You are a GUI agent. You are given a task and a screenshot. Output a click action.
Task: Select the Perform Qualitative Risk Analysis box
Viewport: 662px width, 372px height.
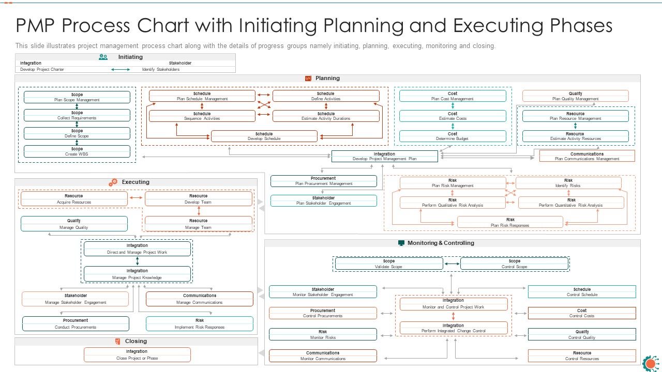453,203
